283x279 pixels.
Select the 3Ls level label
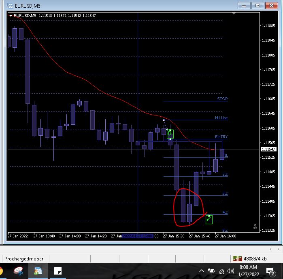click(x=225, y=193)
